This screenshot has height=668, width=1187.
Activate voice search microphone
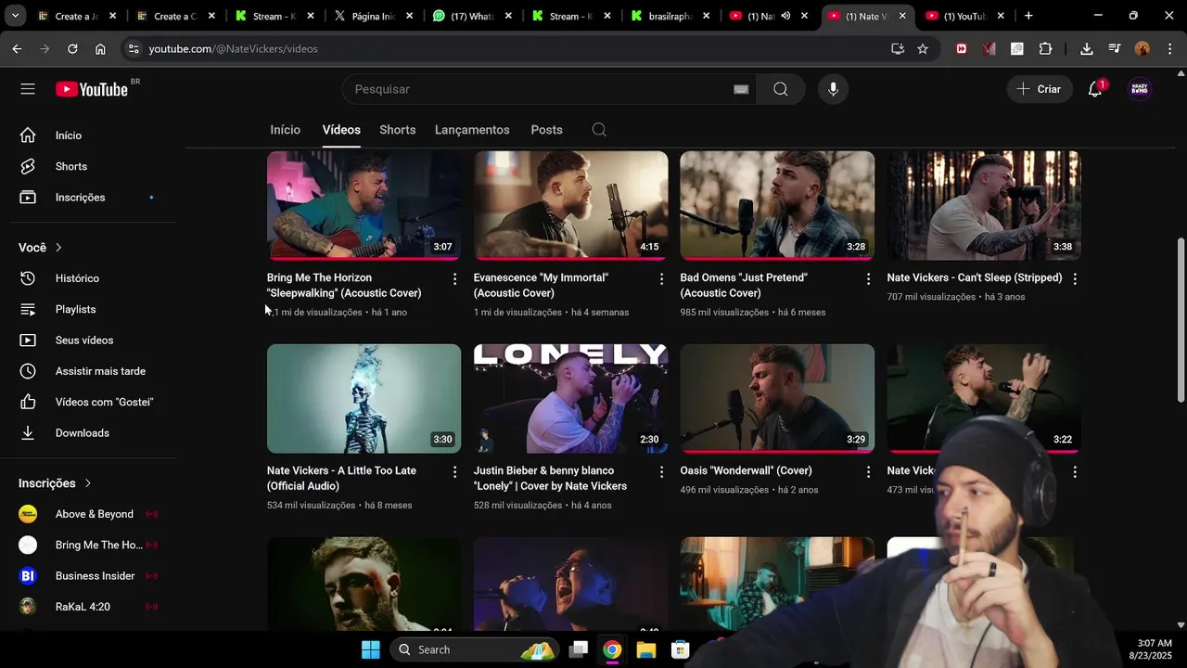tap(833, 89)
